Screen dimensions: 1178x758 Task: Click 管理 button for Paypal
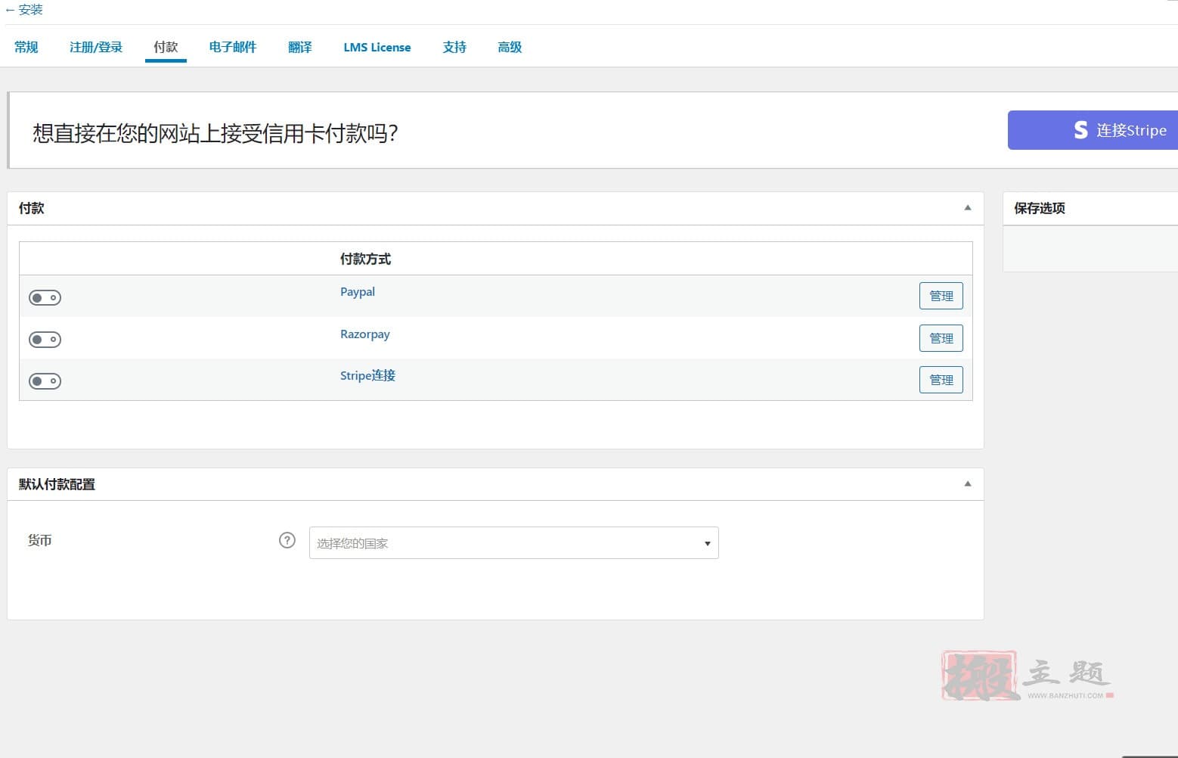pos(941,296)
